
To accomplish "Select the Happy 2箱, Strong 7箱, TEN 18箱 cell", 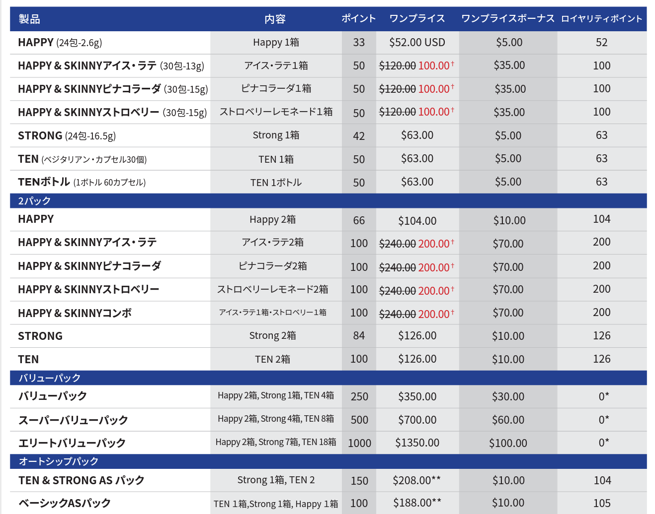I will pyautogui.click(x=276, y=442).
